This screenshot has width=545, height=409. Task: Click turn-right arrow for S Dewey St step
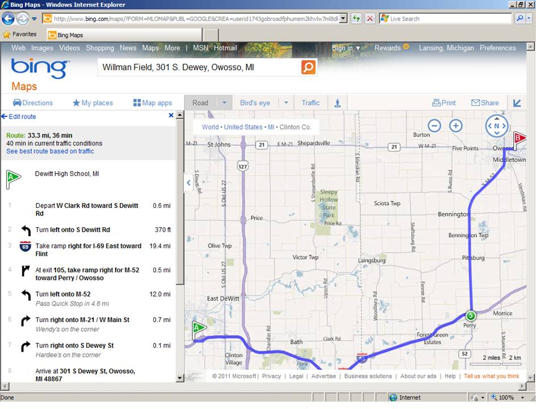[26, 346]
